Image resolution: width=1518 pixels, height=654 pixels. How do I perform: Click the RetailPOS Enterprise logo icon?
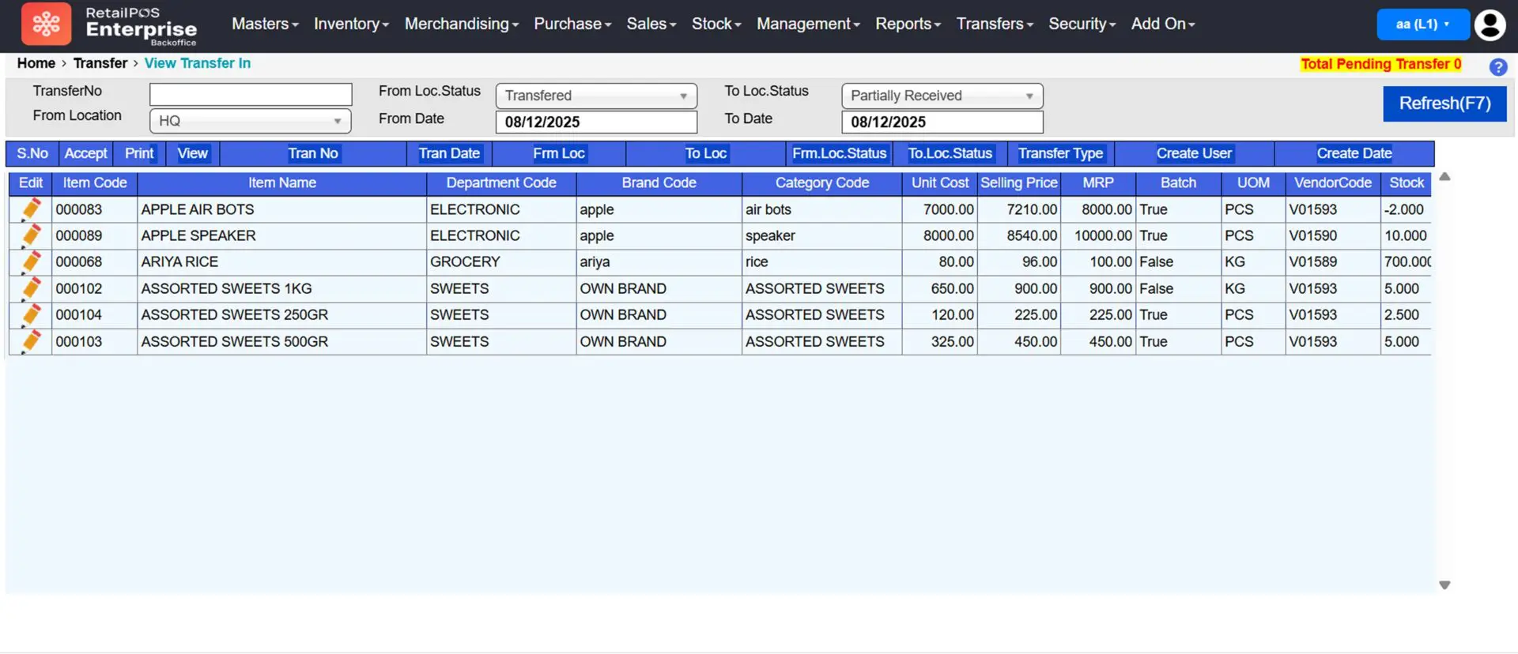46,24
